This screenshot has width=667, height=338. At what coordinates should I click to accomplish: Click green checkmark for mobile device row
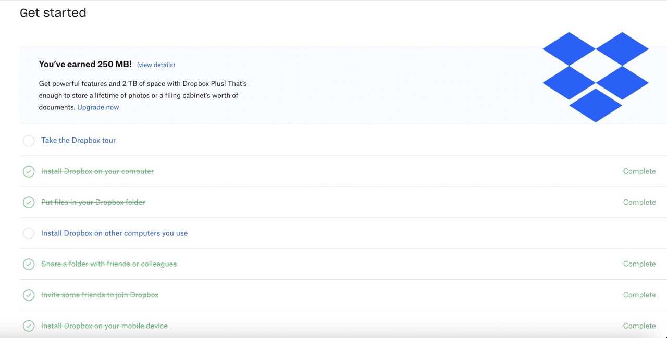pyautogui.click(x=29, y=326)
